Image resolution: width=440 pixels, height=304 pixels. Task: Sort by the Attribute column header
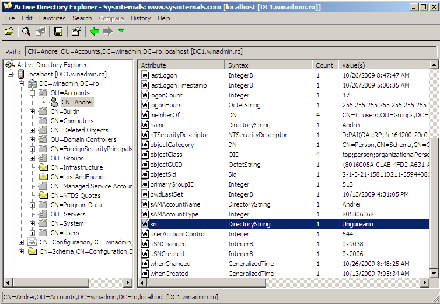tap(181, 65)
